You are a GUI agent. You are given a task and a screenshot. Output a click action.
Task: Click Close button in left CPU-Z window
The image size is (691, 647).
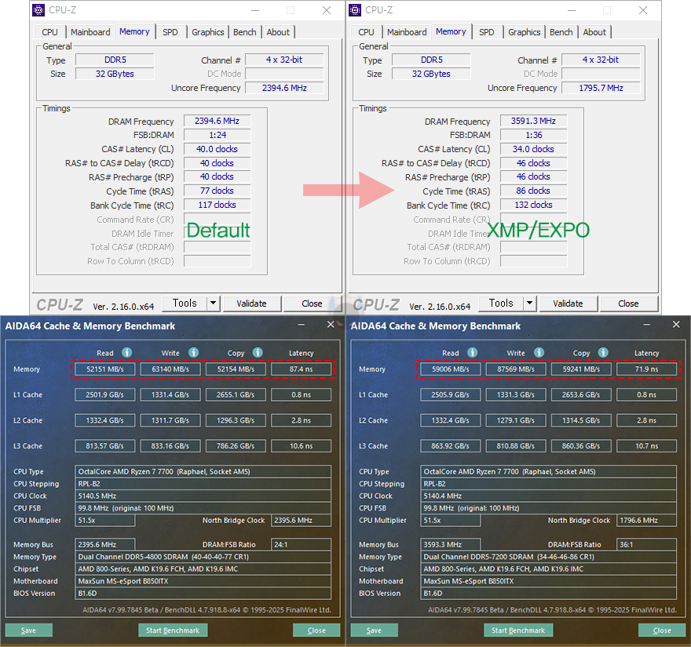coord(312,304)
